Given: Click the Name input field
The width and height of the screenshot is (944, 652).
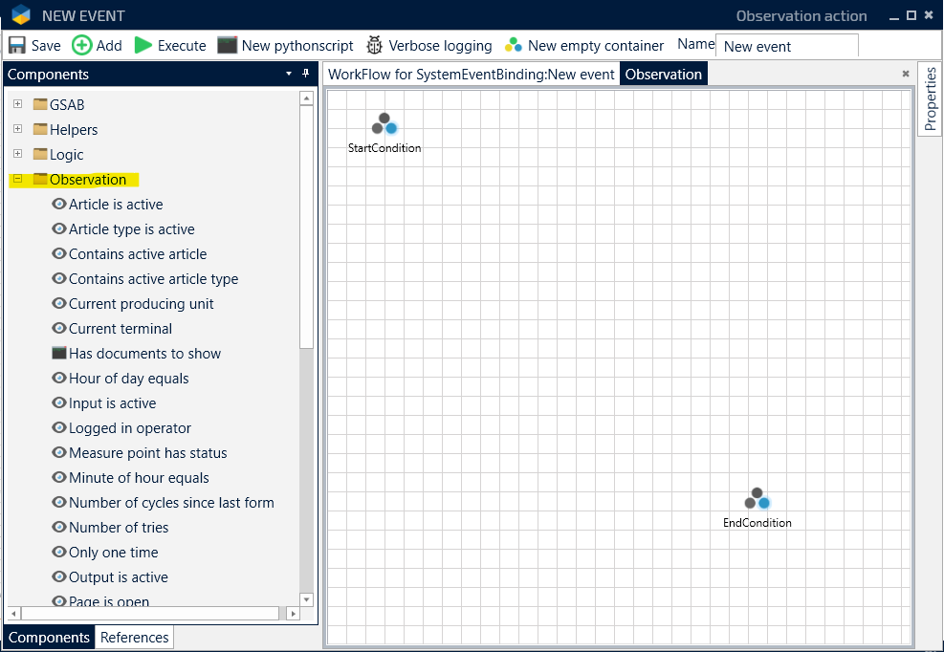Looking at the screenshot, I should tap(786, 46).
